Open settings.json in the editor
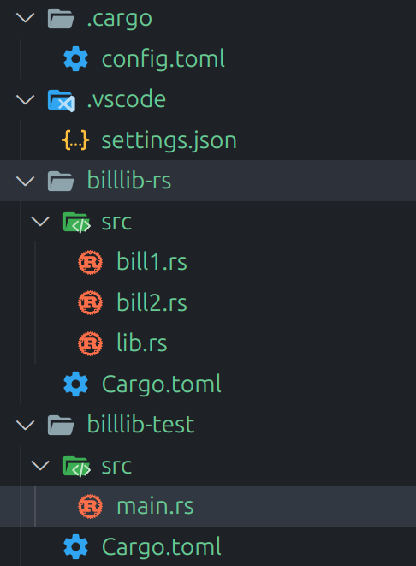This screenshot has height=566, width=416. (x=169, y=140)
